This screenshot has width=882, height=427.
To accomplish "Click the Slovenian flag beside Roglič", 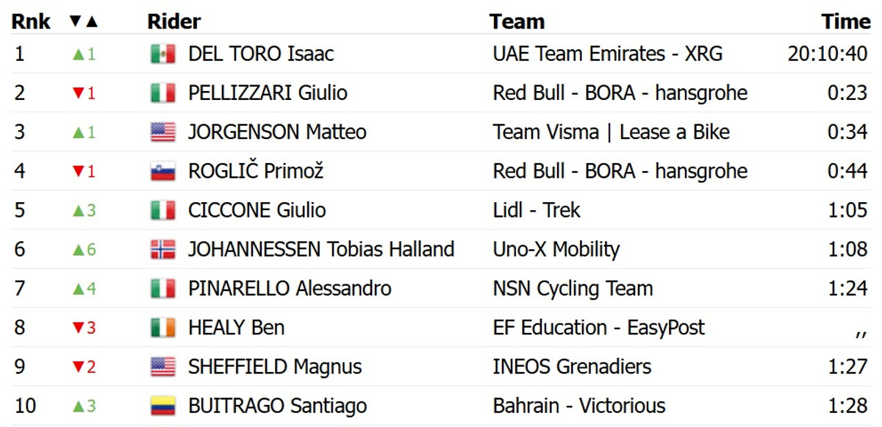I will coord(162,171).
